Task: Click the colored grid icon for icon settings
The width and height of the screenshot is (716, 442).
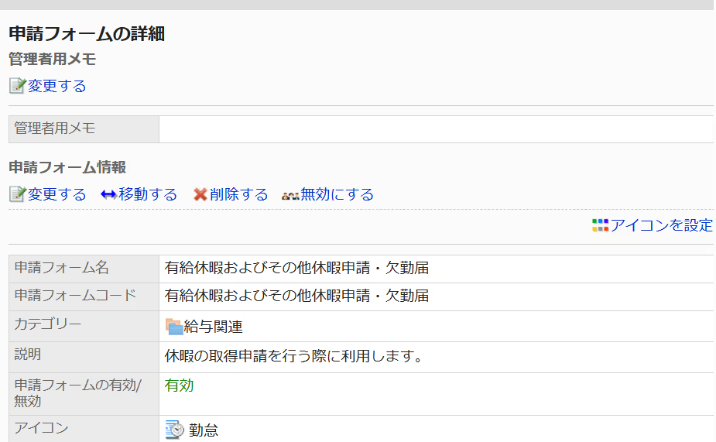Action: pyautogui.click(x=600, y=225)
